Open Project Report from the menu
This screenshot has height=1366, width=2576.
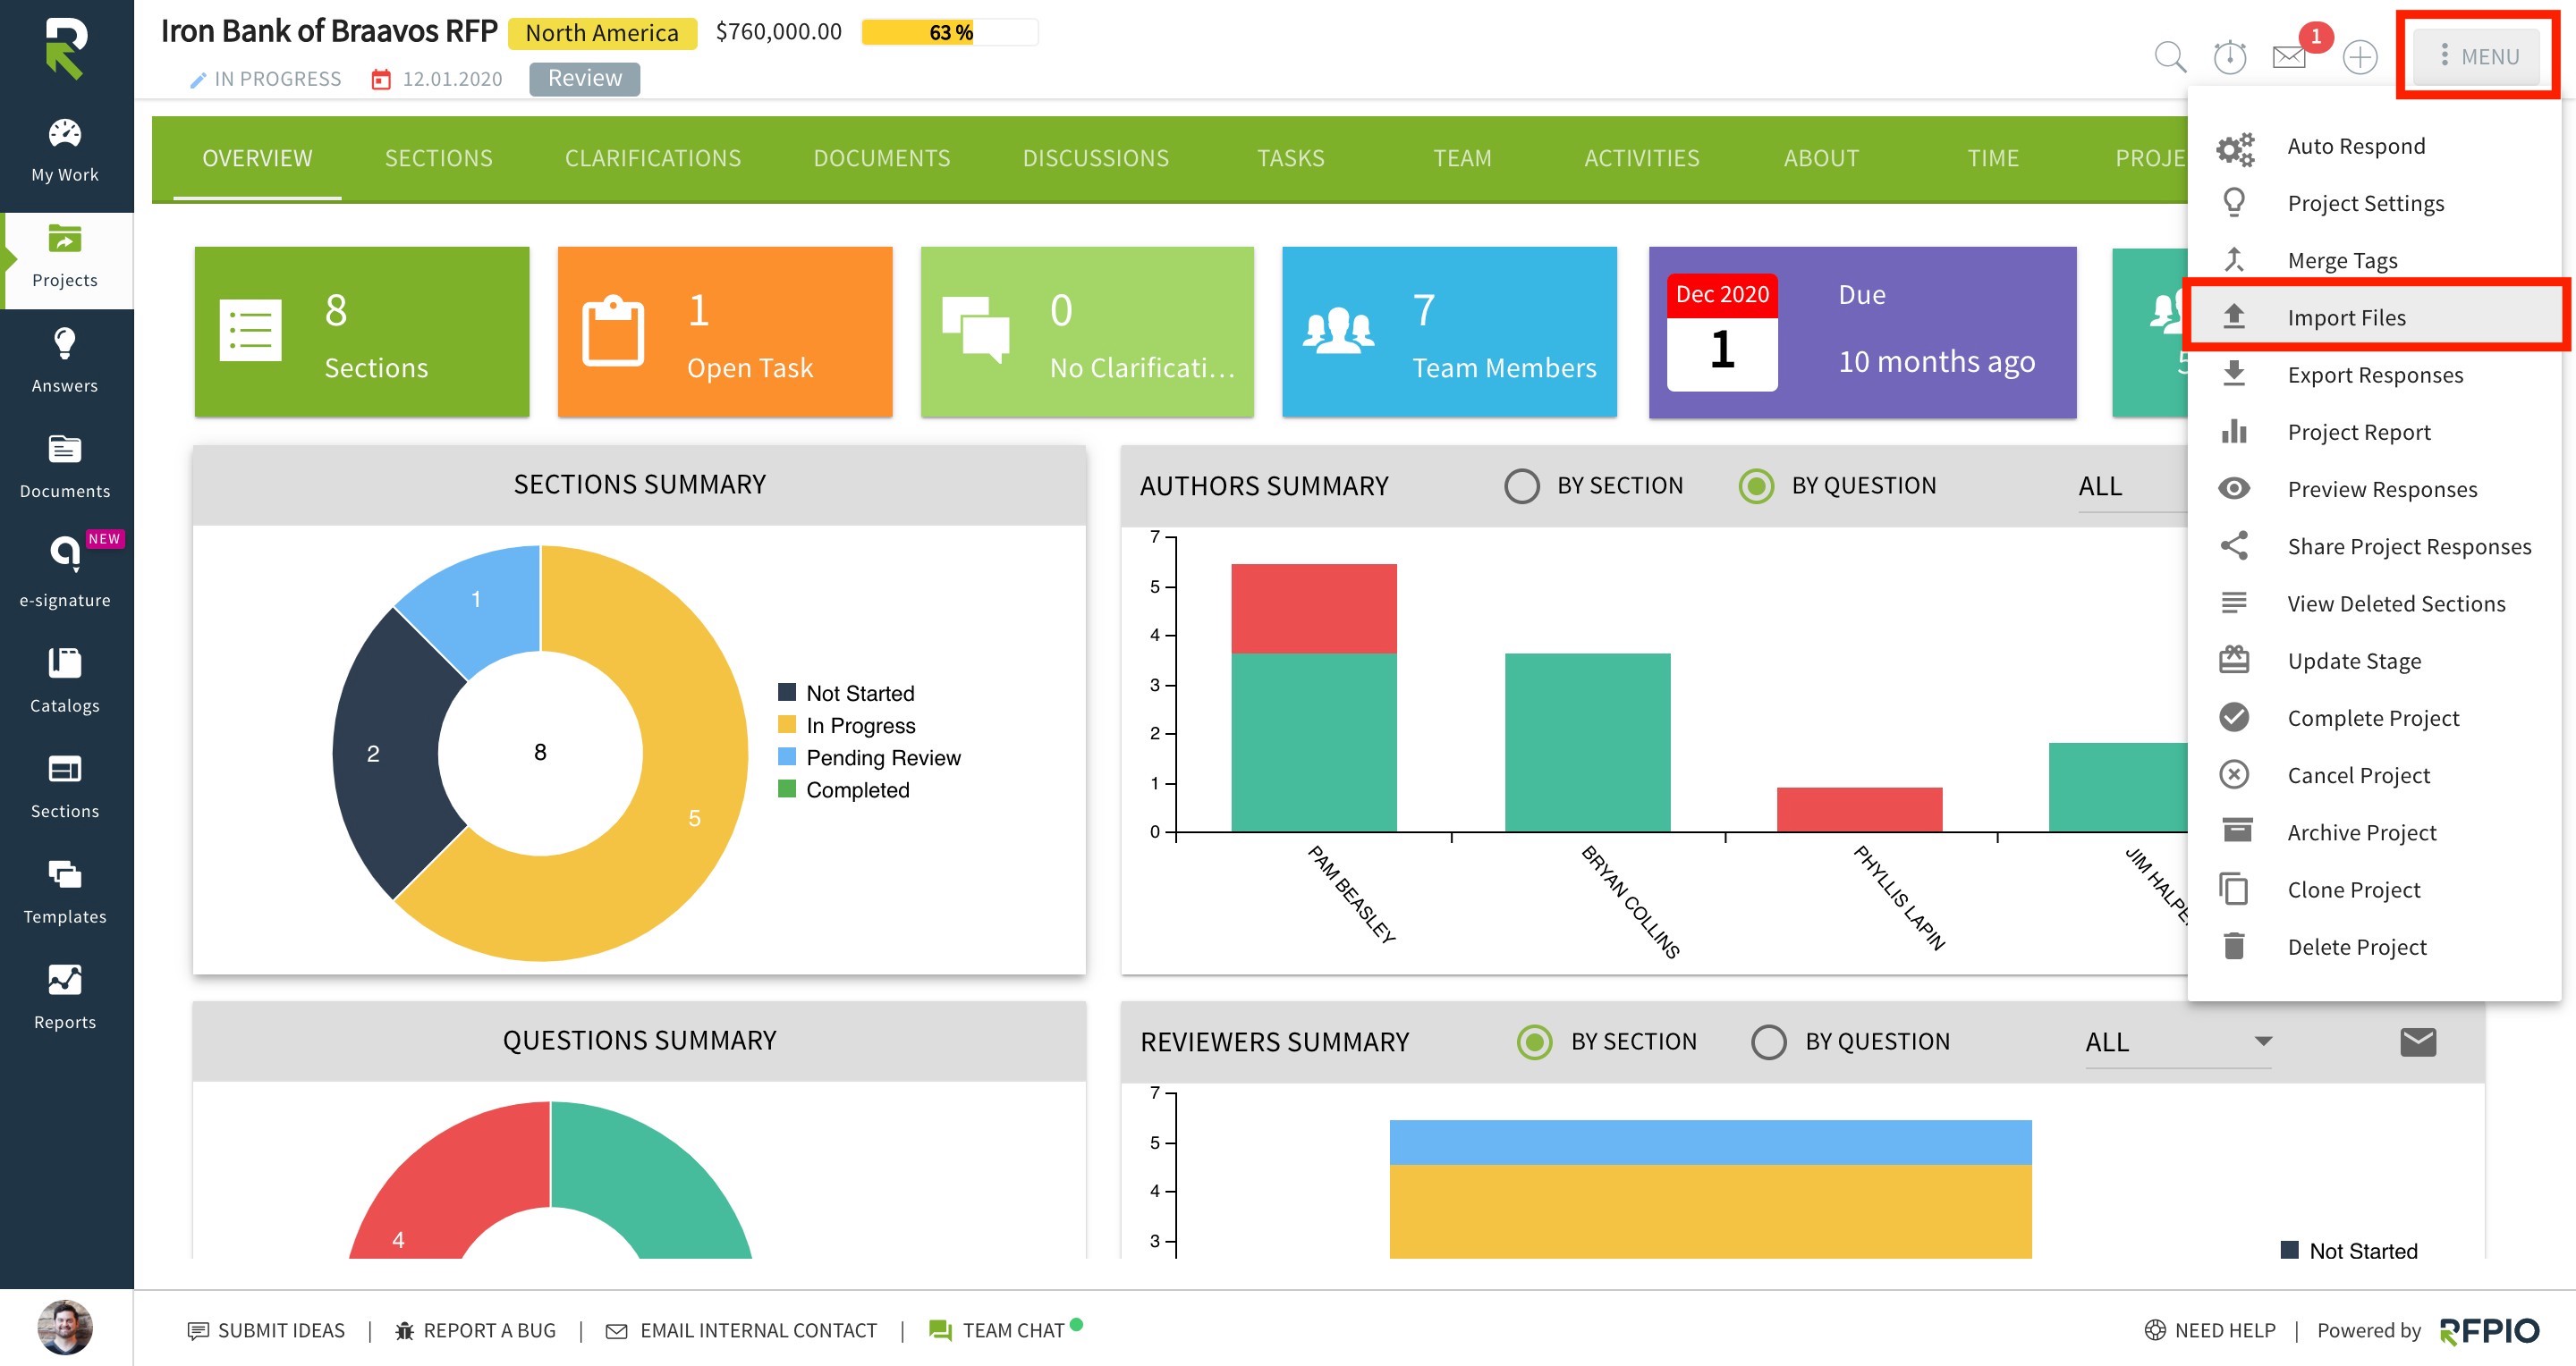click(2373, 432)
